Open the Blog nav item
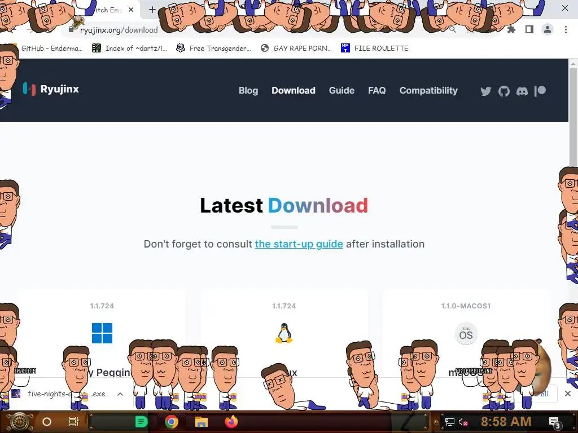Screen dimensions: 578x433 click(x=248, y=91)
